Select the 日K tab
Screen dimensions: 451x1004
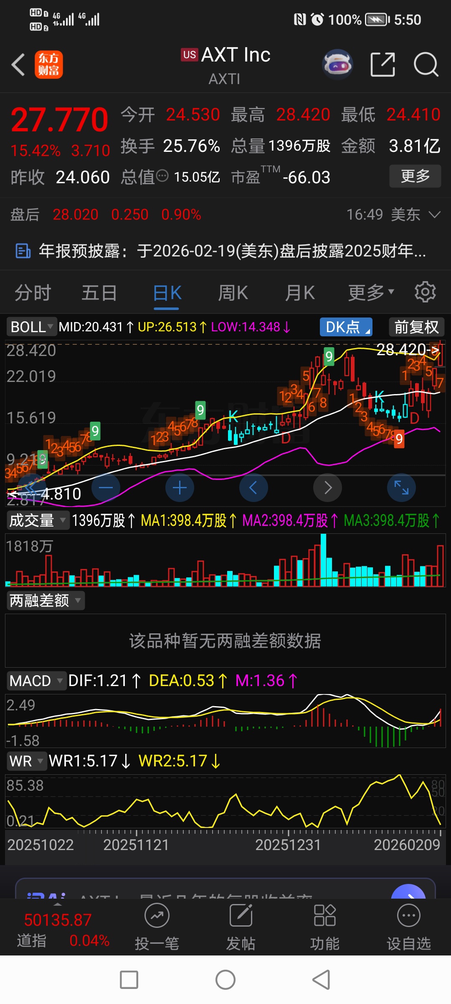tap(167, 292)
